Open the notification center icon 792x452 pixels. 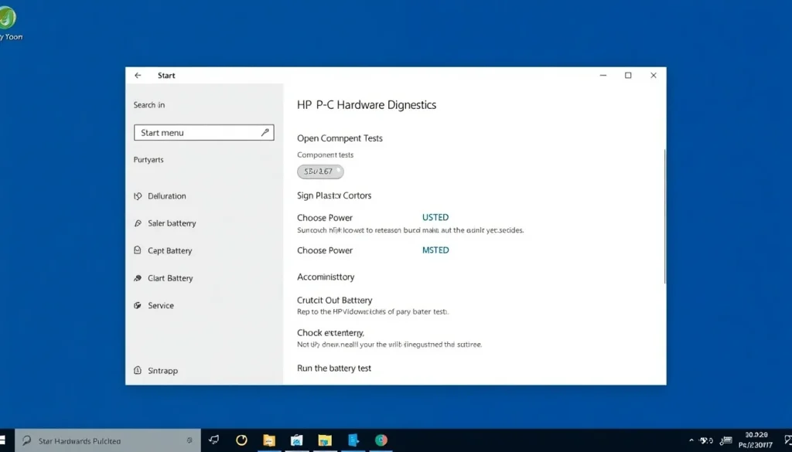[787, 441]
